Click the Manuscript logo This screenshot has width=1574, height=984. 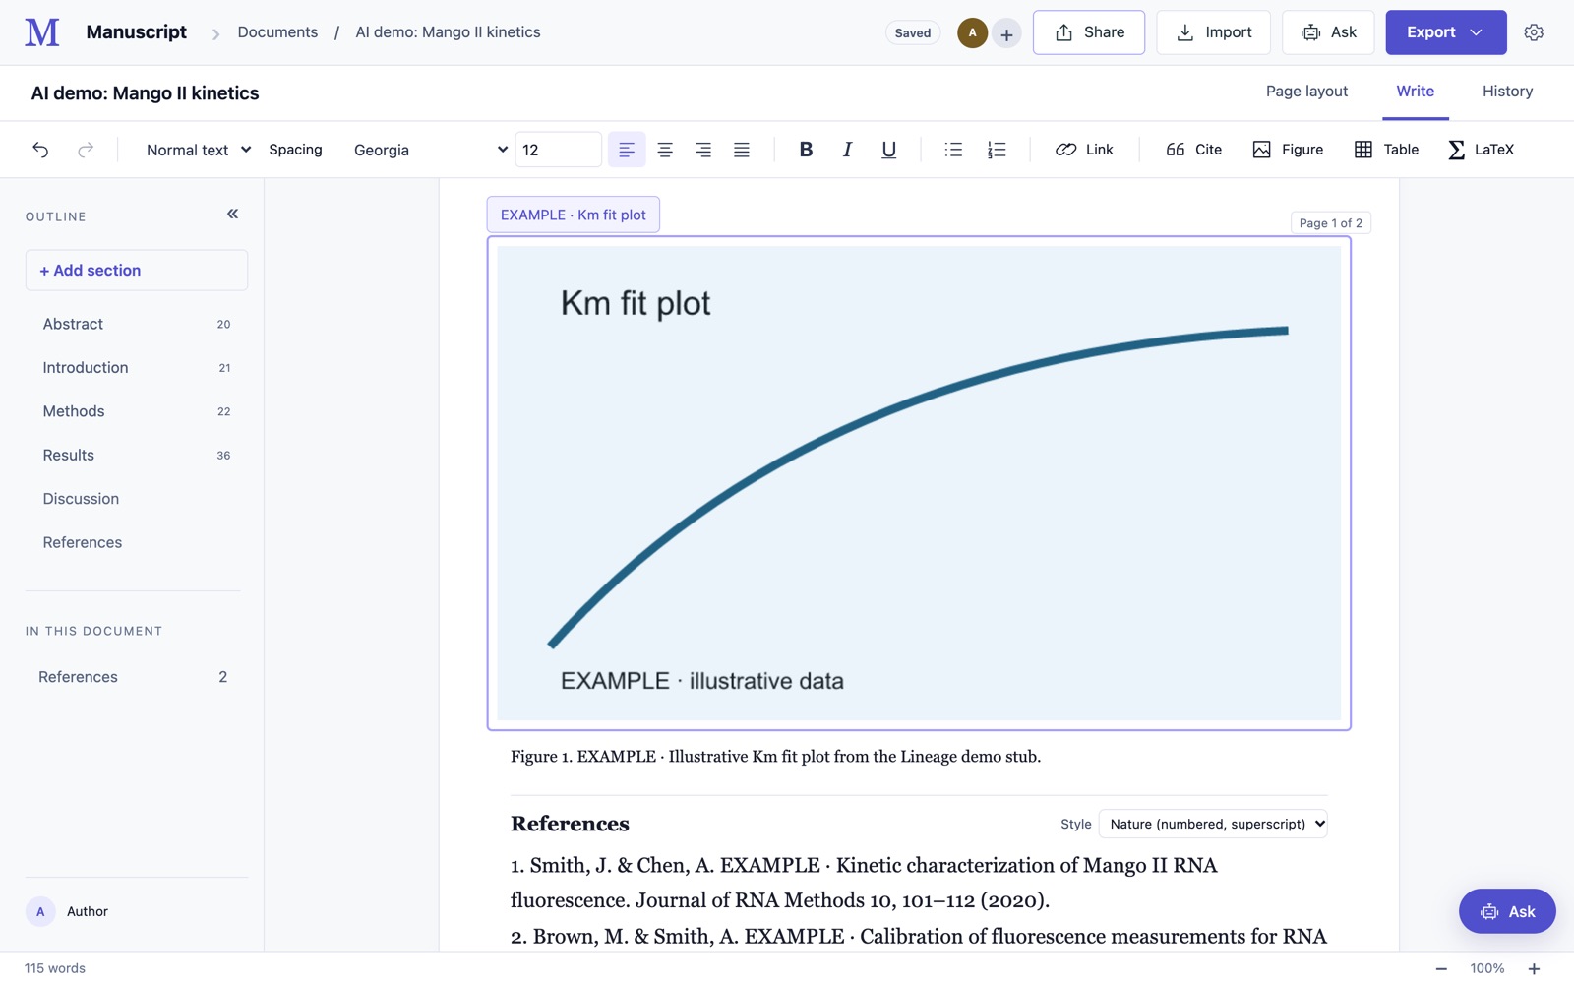tap(42, 32)
